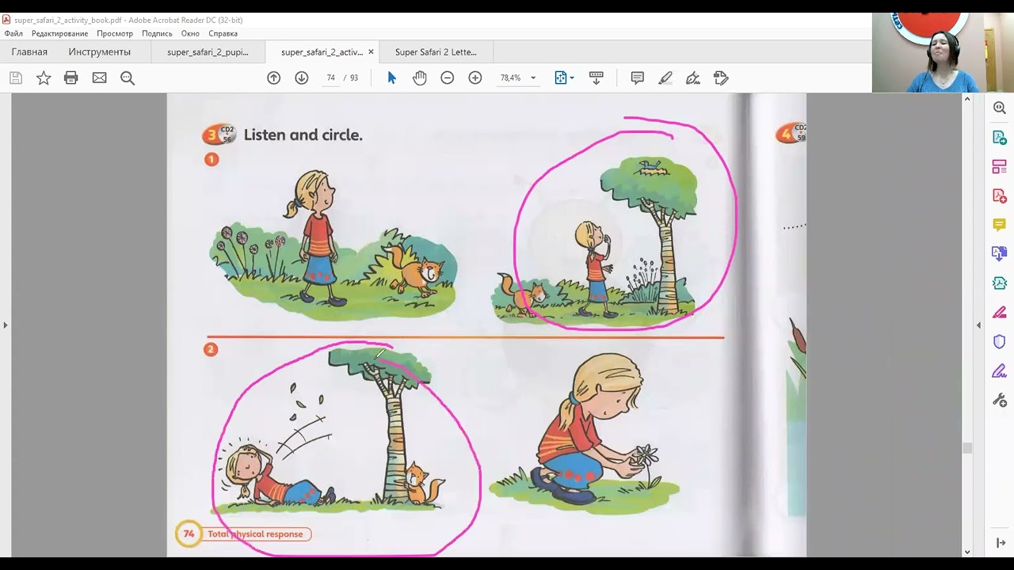Screen dimensions: 1014x570
Task: Click the page number field showing 74
Action: (330, 78)
